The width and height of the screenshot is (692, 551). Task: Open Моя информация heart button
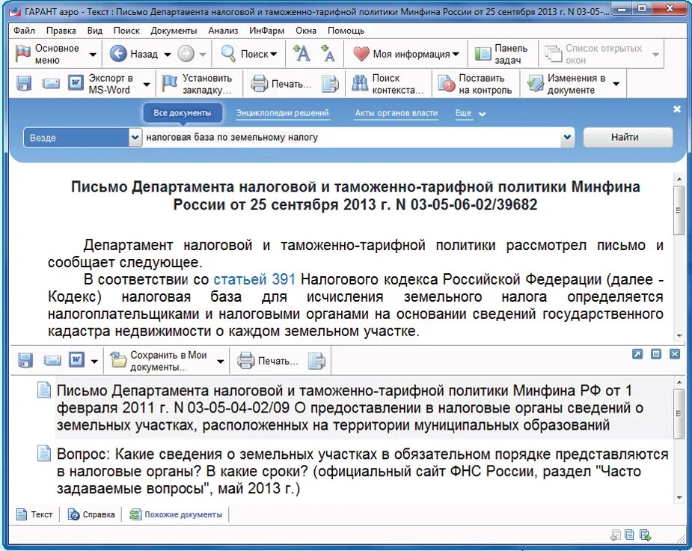click(406, 54)
